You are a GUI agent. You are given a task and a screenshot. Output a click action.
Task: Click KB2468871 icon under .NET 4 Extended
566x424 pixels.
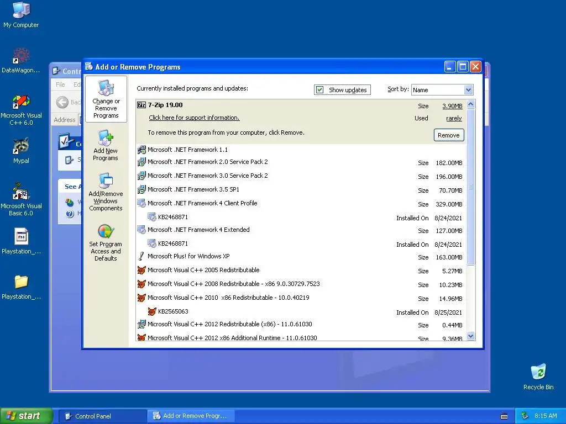tap(152, 243)
